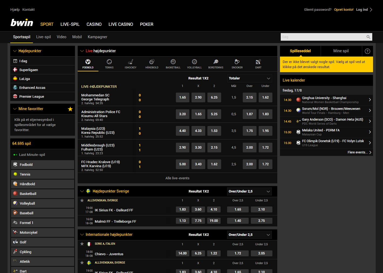Click the search magnifier icon
This screenshot has width=383, height=273.
click(368, 37)
